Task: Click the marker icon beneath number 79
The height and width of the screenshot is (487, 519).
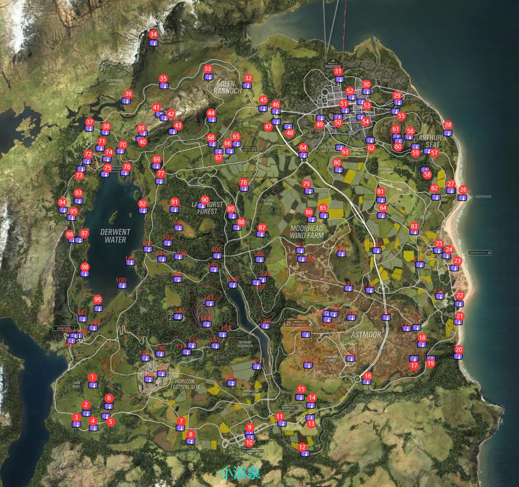Action: [x=309, y=191]
